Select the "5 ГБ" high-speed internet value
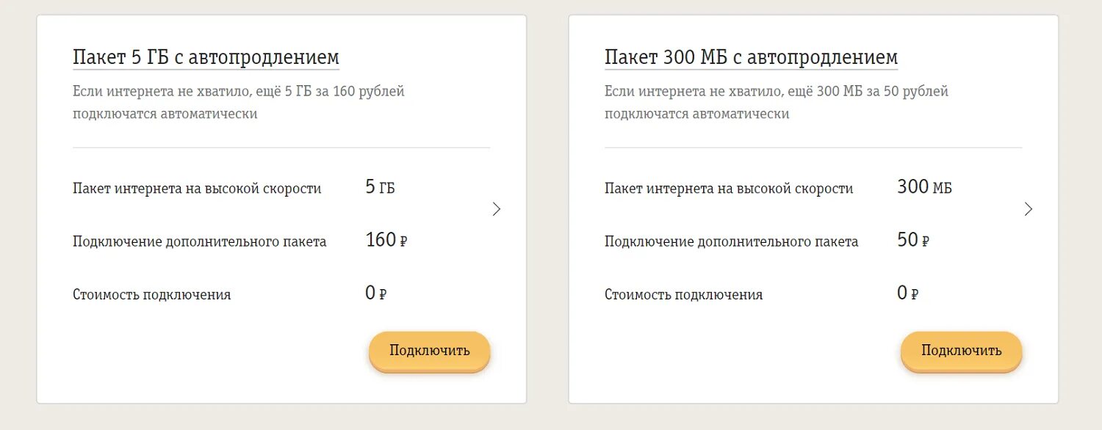This screenshot has height=430, width=1102. [x=380, y=188]
